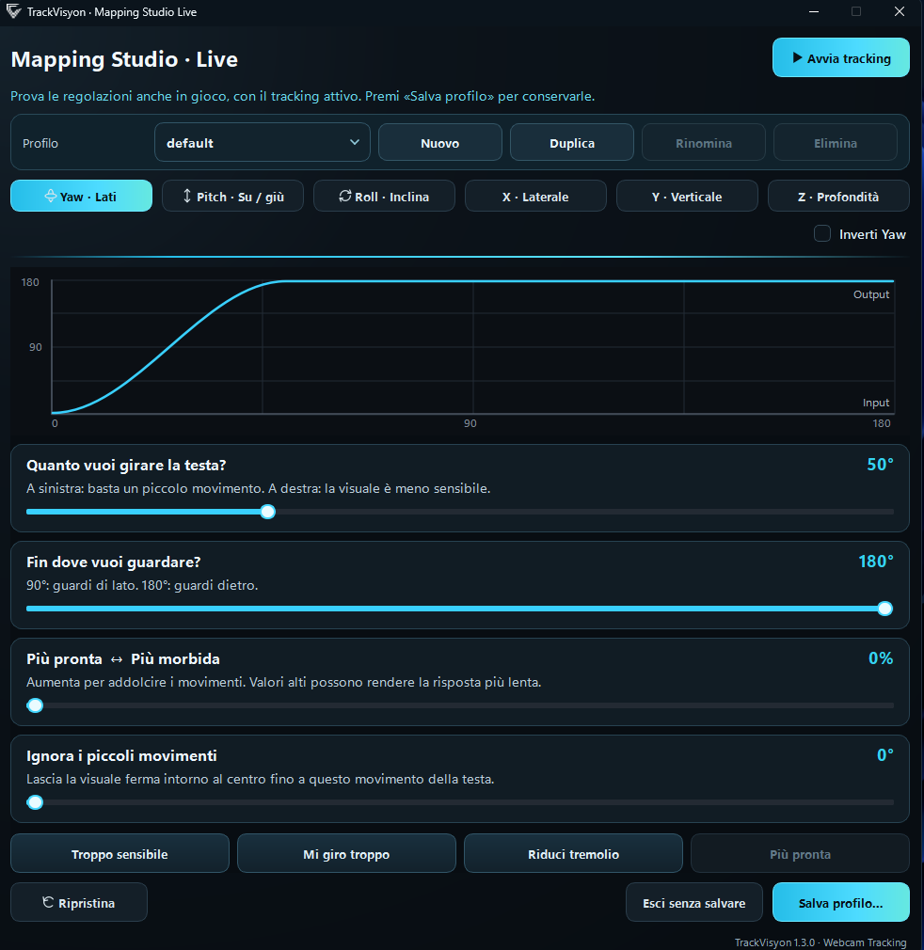924x950 pixels.
Task: Switch to Y · Verticale tab
Action: click(x=687, y=197)
